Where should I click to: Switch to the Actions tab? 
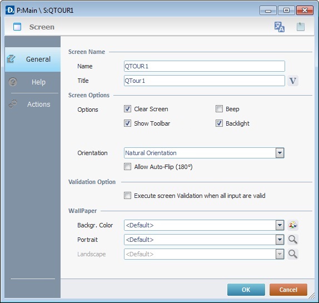(x=33, y=104)
